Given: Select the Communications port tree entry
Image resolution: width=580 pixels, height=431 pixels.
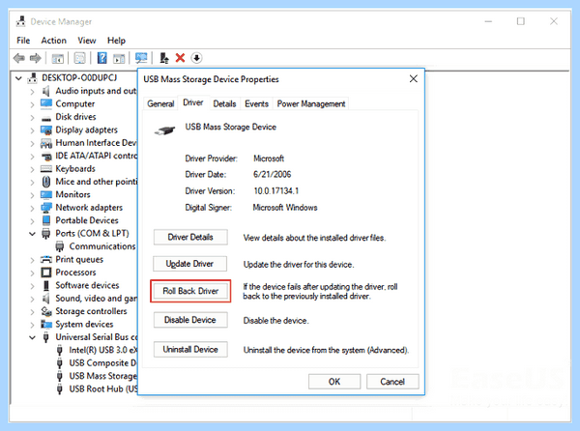Looking at the screenshot, I should (x=102, y=246).
